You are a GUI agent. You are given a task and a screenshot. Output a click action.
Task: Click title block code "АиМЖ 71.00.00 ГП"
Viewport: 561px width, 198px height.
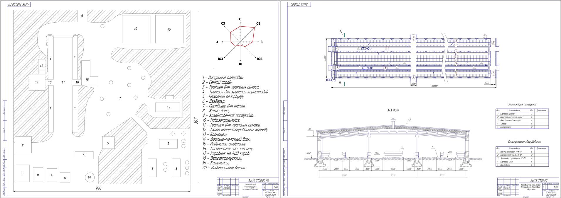tap(258, 180)
